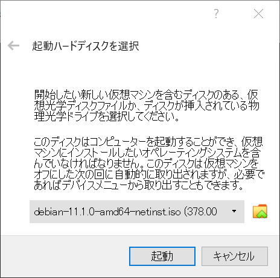
Task: Select the debian netinst.iso entry text
Action: coord(126,212)
